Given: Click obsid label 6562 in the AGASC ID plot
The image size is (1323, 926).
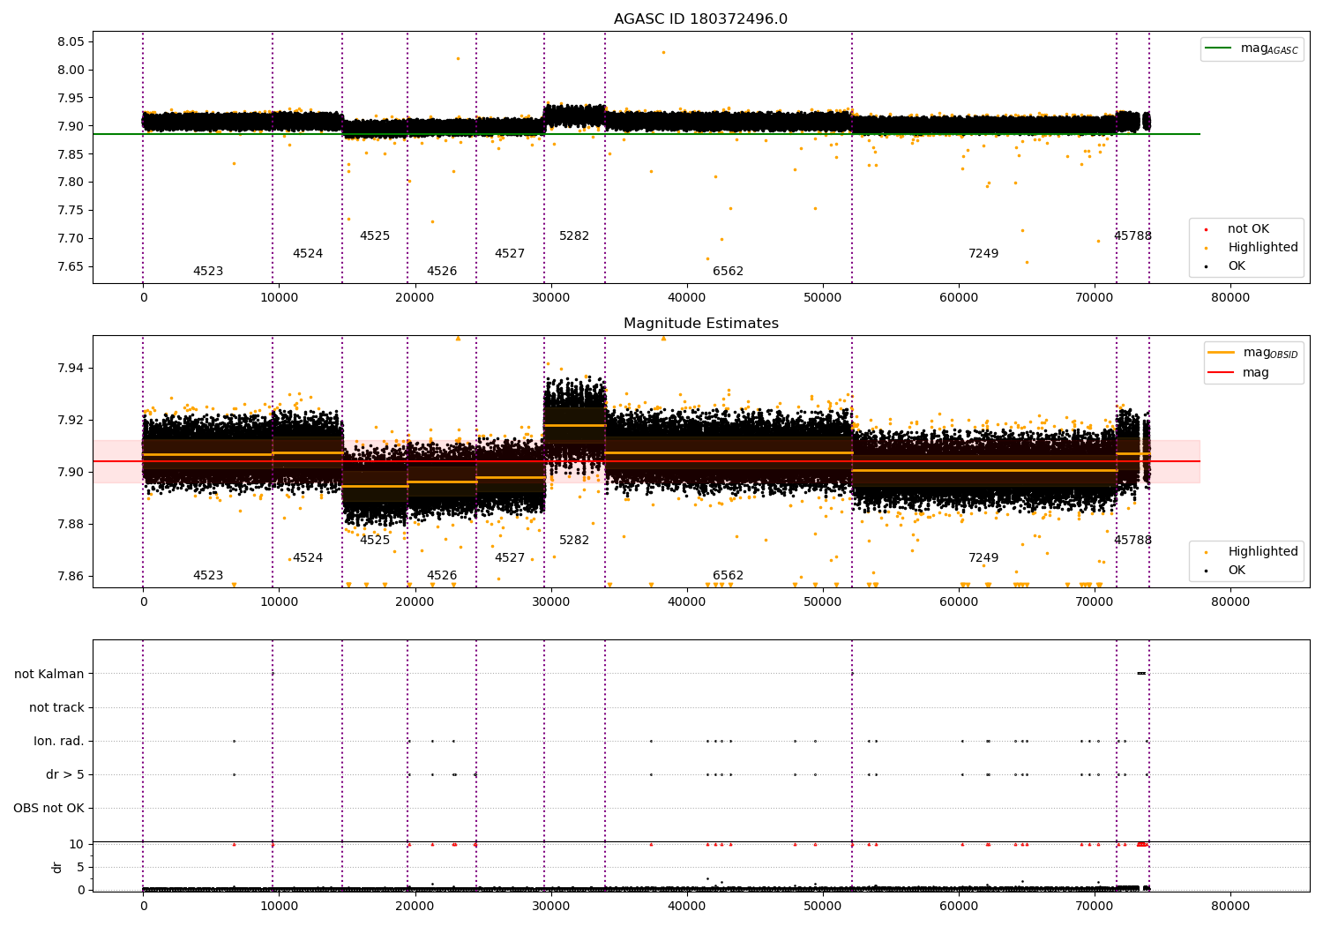Looking at the screenshot, I should click(729, 272).
